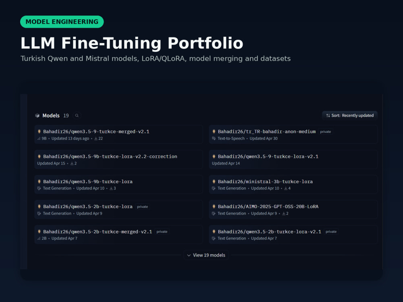The width and height of the screenshot is (403, 302).
Task: Click Text Generation icon under ministral-3b-turkce-lora
Action: [214, 188]
